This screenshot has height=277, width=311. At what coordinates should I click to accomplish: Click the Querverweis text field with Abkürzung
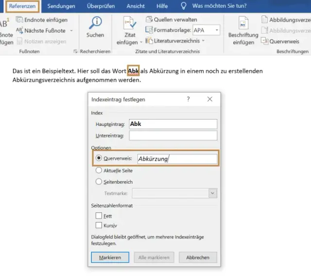point(177,159)
